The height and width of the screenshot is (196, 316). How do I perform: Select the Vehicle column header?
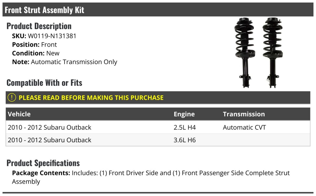click(x=19, y=114)
